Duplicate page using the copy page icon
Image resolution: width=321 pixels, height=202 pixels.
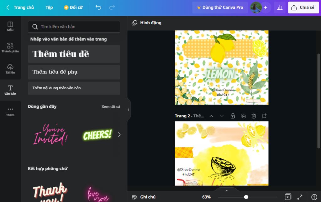pyautogui.click(x=243, y=116)
